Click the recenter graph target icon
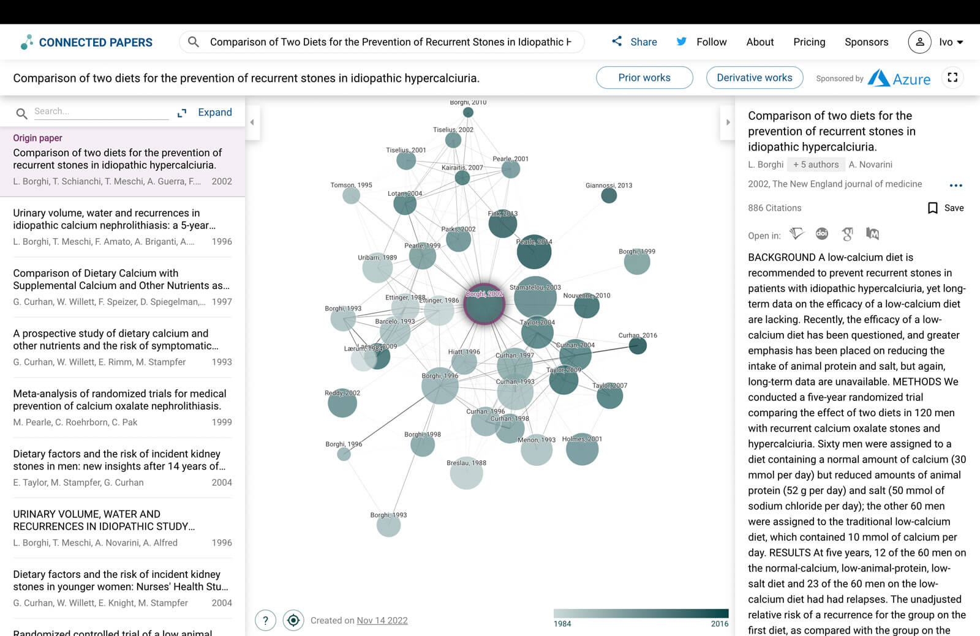 [x=293, y=620]
